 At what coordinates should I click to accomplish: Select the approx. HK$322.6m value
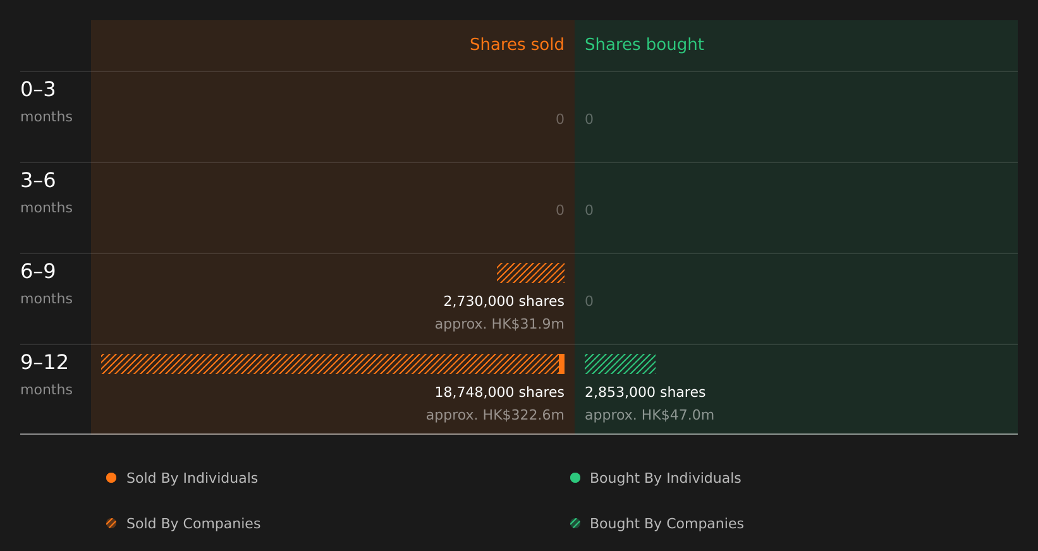click(495, 415)
